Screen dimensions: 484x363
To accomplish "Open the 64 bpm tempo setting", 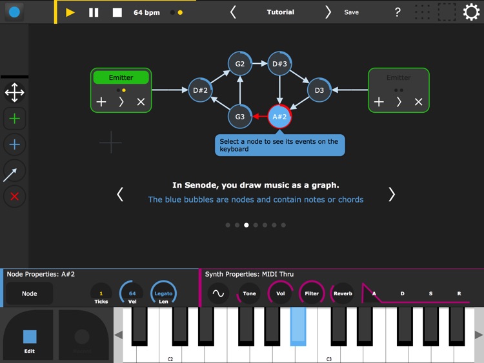I will pos(146,13).
